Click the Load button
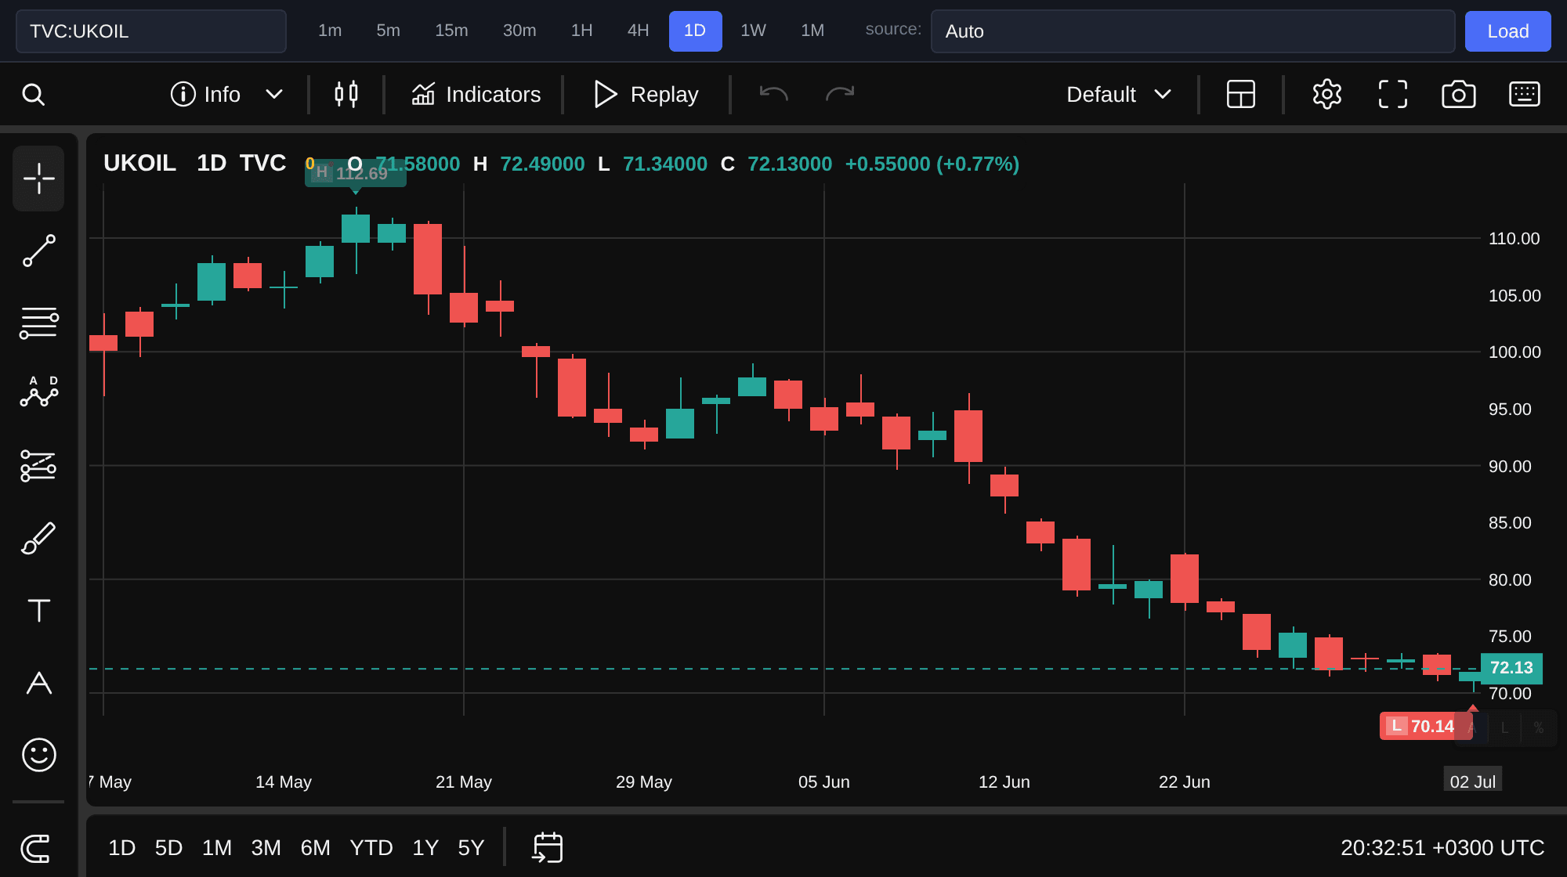 [1507, 31]
